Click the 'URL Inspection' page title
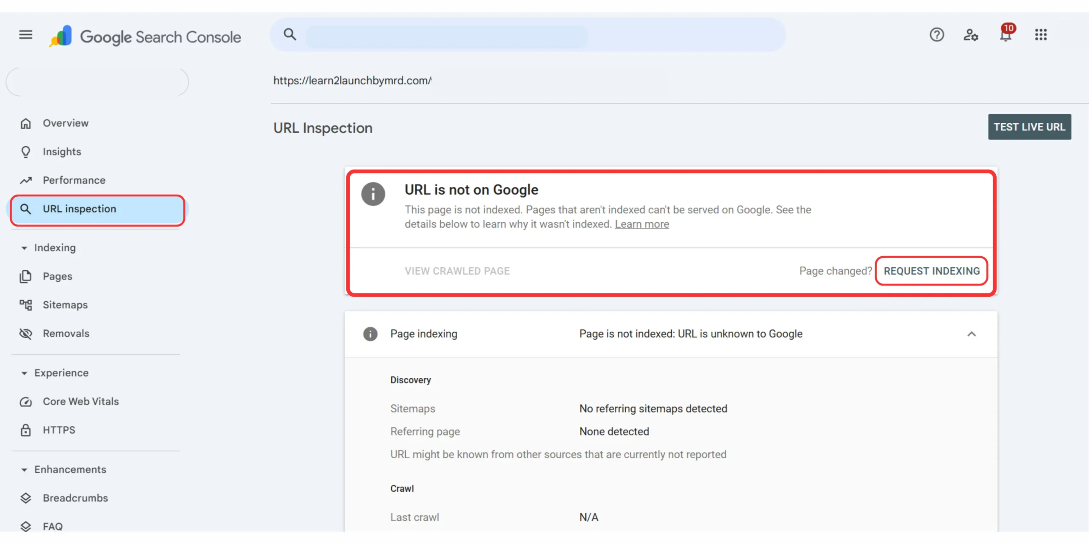This screenshot has height=544, width=1089. [x=323, y=128]
